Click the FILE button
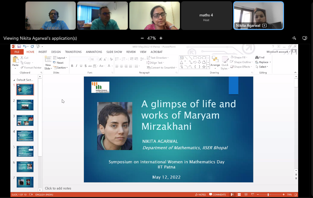This screenshot has height=198, width=313. [17, 52]
